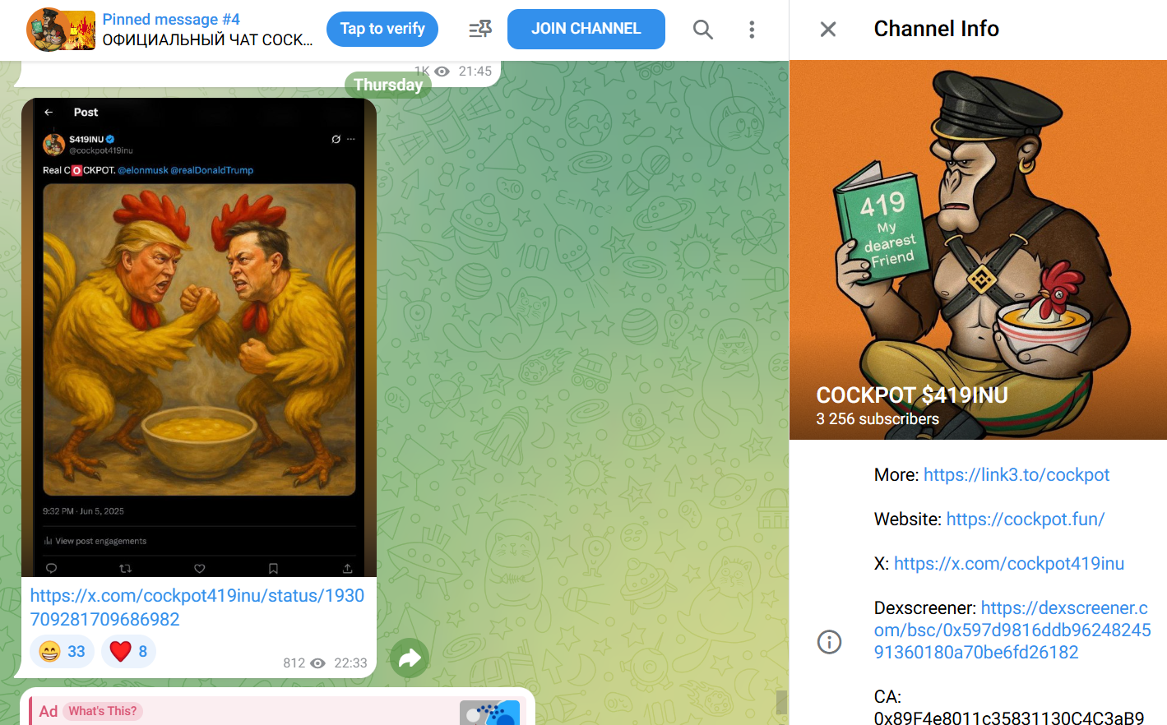Click the Thursday date badge

point(388,85)
